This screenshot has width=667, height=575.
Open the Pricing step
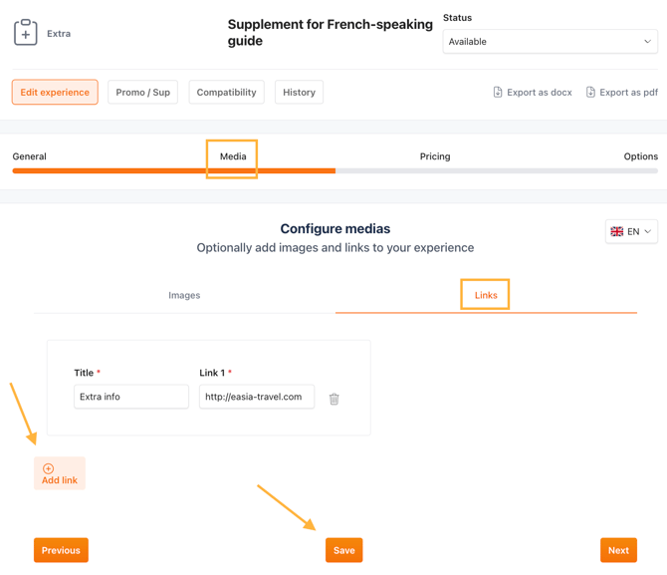point(435,156)
